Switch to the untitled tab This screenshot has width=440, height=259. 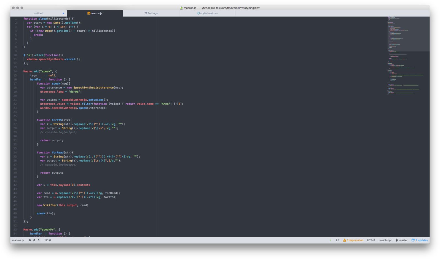tap(39, 13)
